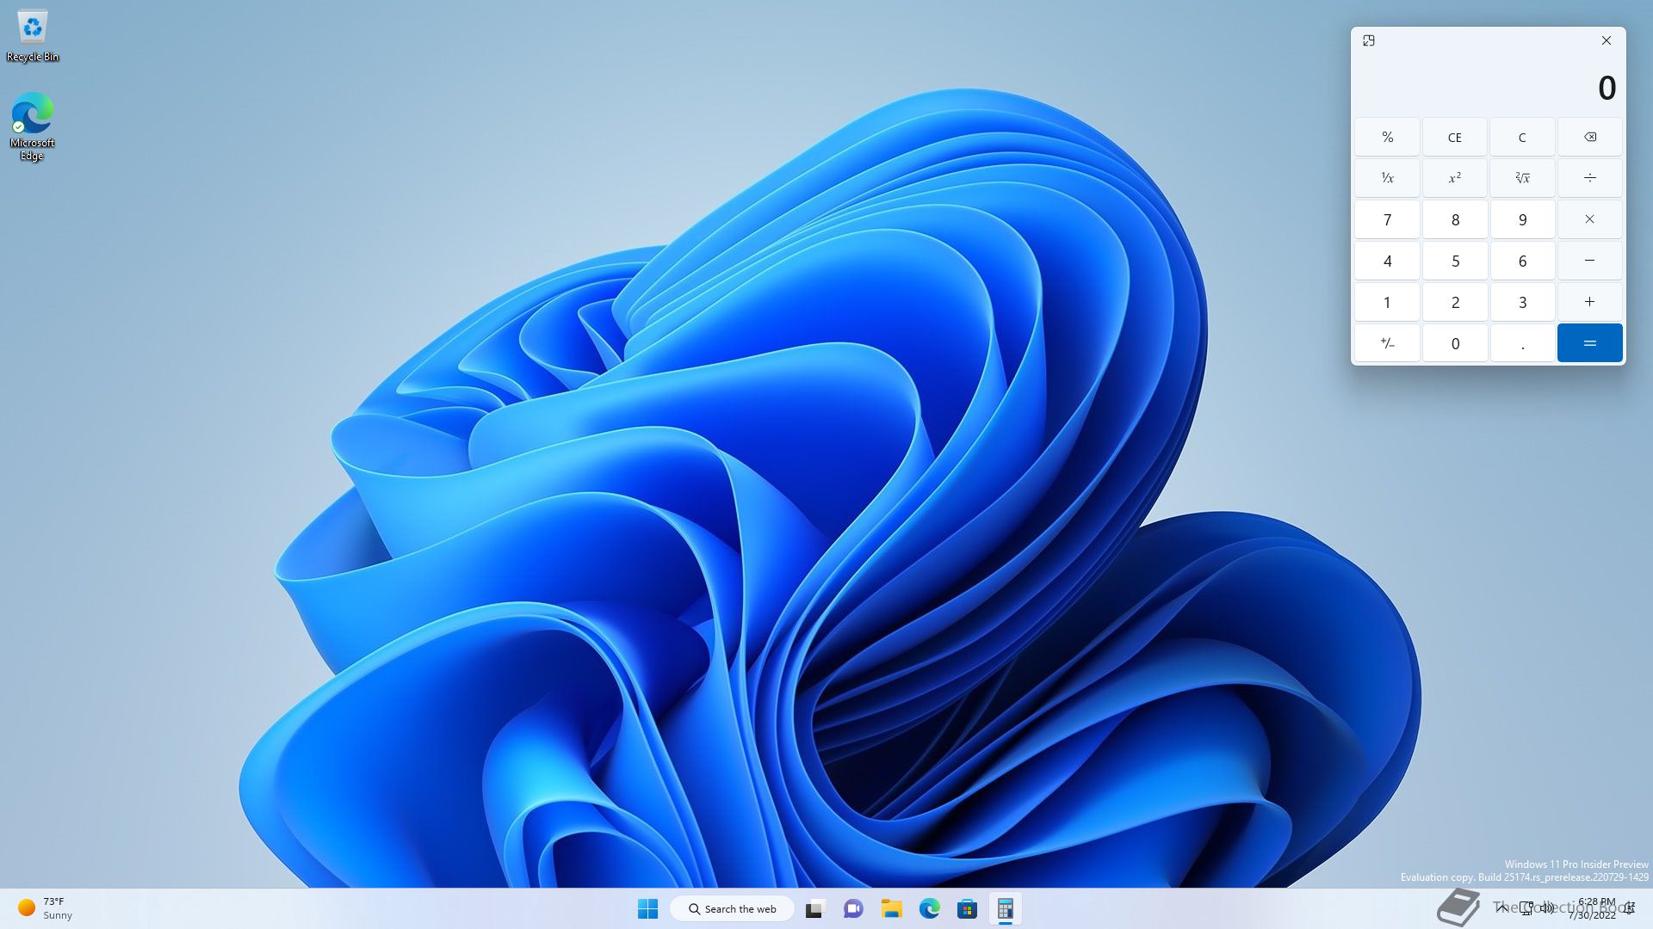
Task: Click the CE clear entry button
Action: pos(1454,137)
